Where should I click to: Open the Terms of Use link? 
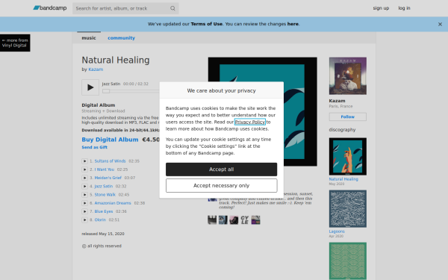(207, 24)
